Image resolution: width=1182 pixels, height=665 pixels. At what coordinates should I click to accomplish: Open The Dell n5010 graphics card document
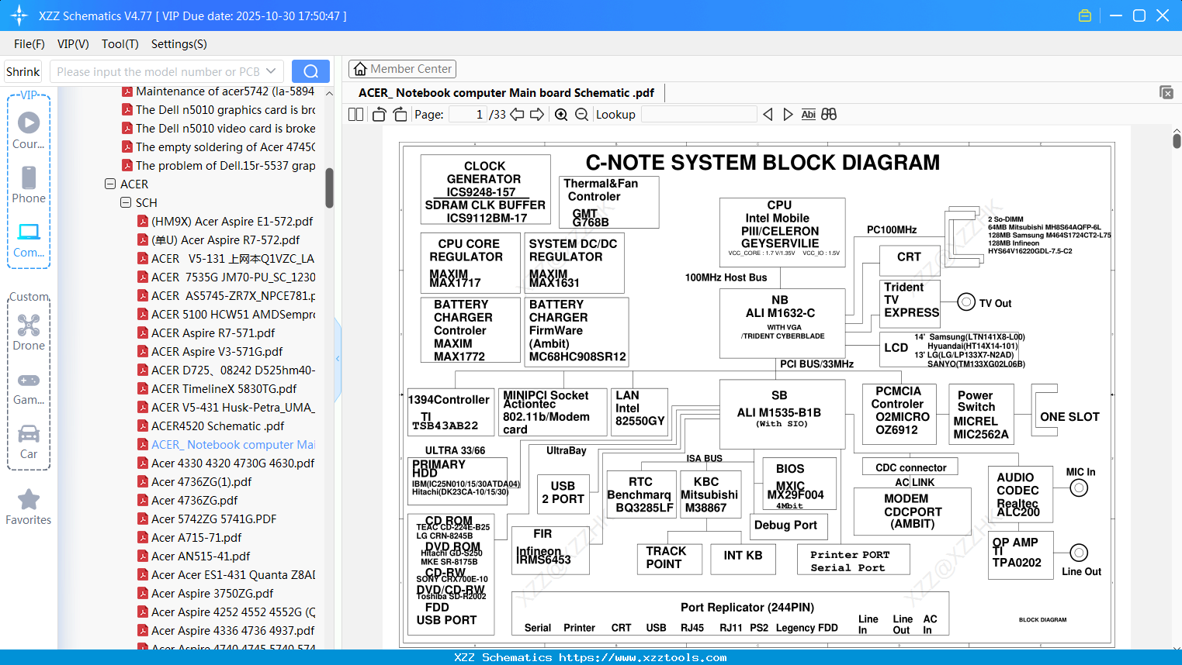[225, 110]
